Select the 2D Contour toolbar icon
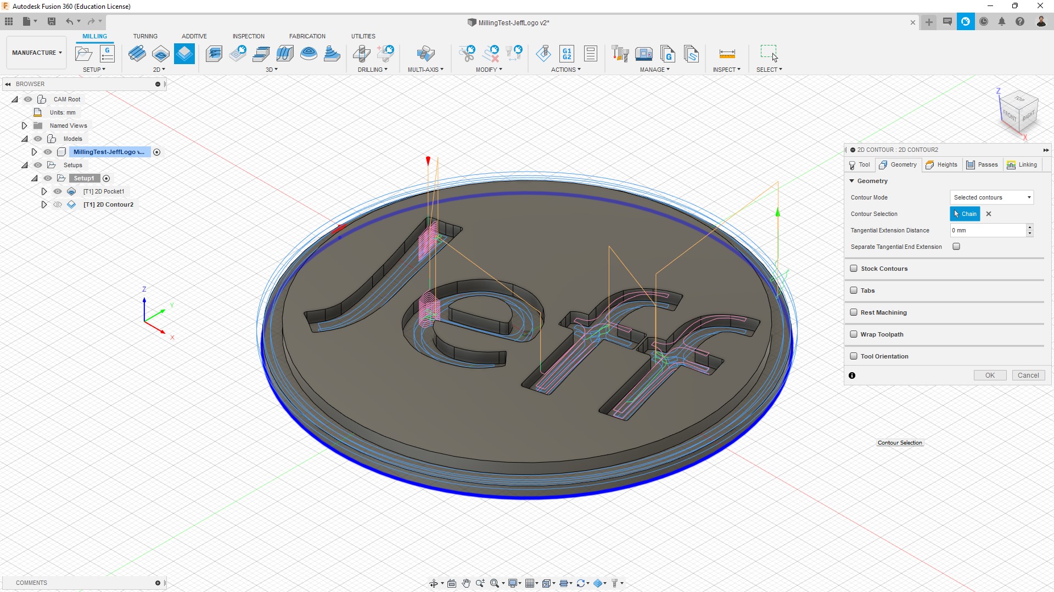Viewport: 1054px width, 592px height. tap(184, 54)
